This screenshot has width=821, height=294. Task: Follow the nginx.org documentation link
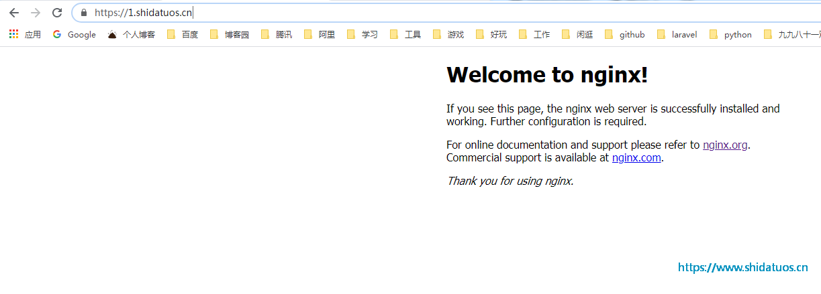[725, 145]
